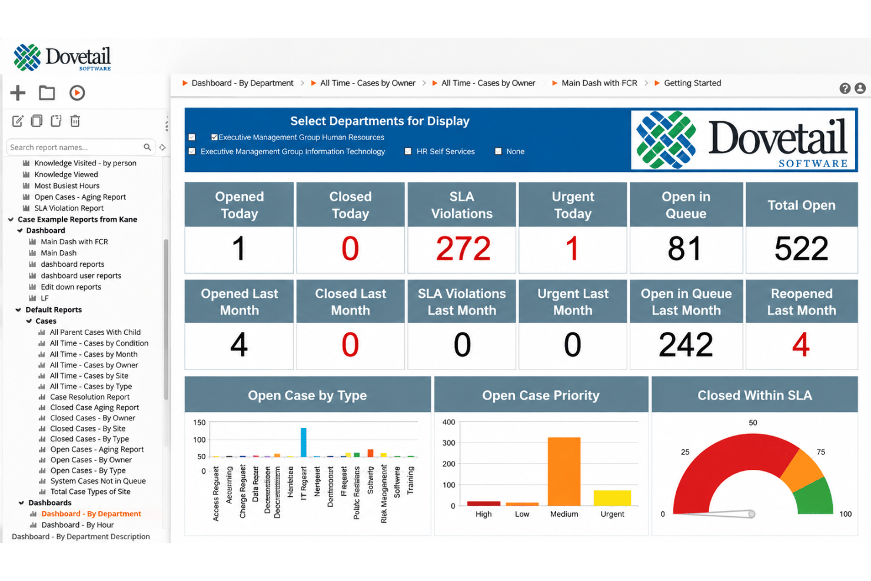Image resolution: width=871 pixels, height=581 pixels.
Task: Toggle Executive Management Group Information Technology checkbox
Action: tap(192, 151)
